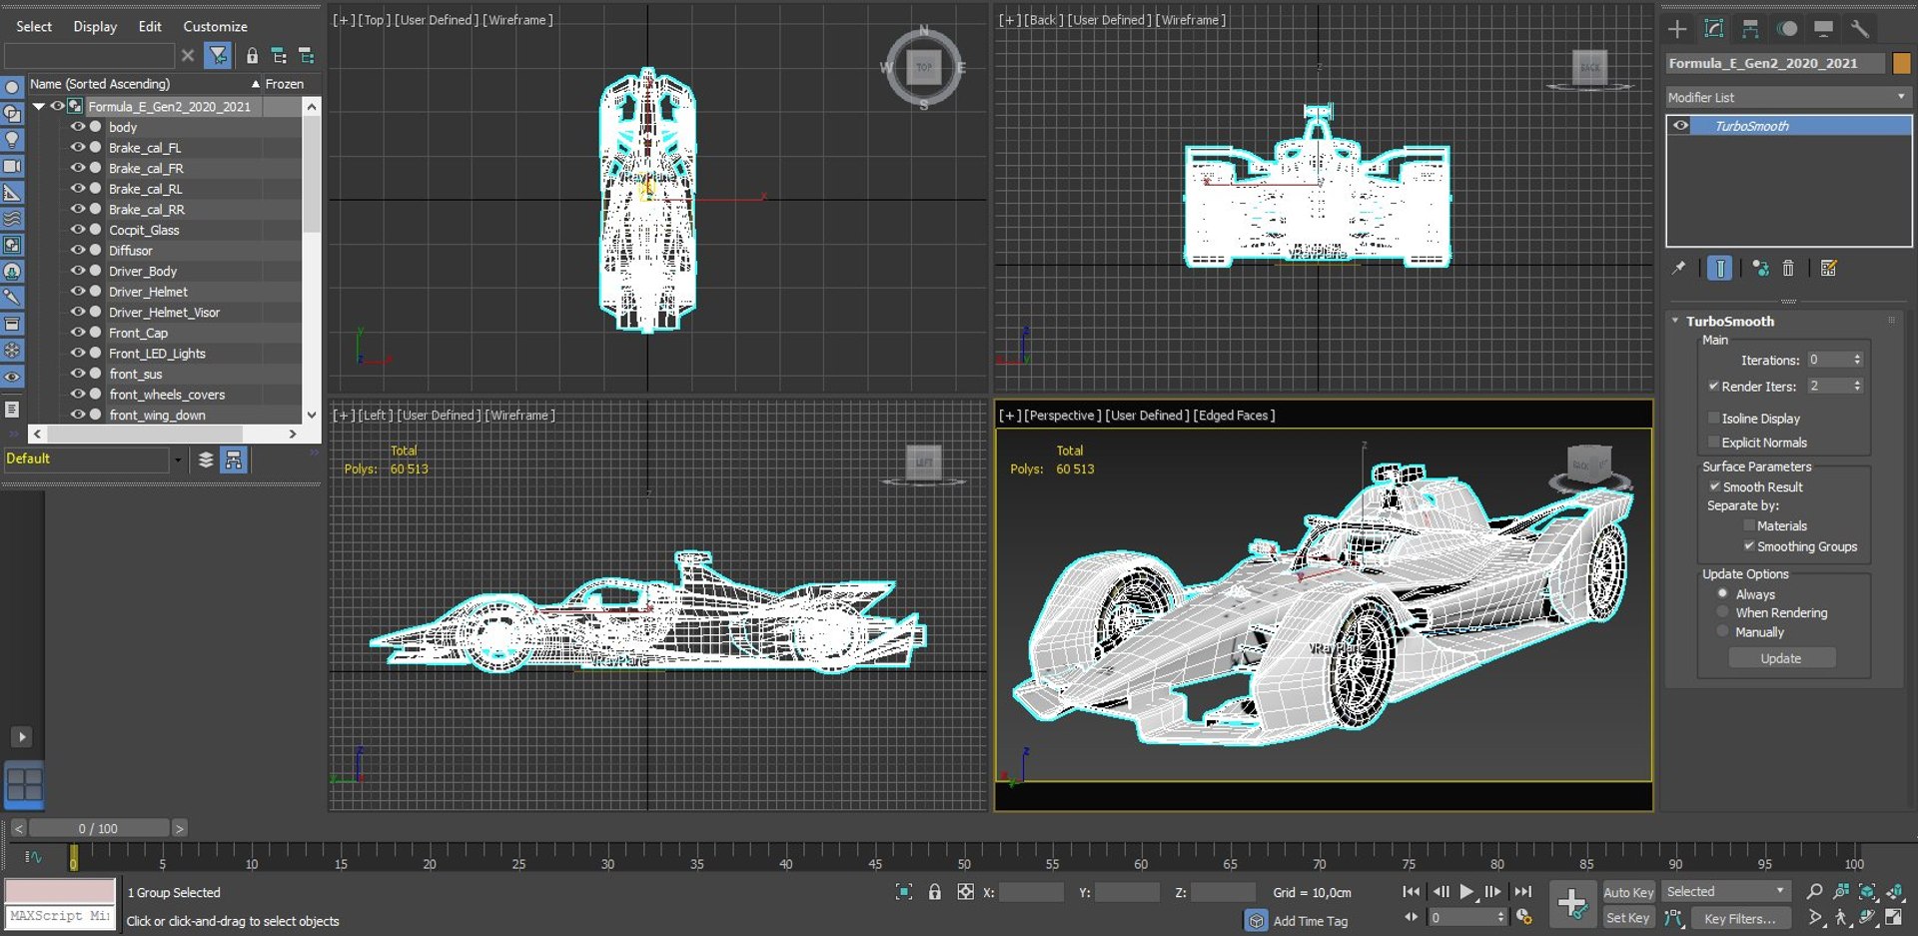1918x936 pixels.
Task: Open the Display menu
Action: point(95,26)
